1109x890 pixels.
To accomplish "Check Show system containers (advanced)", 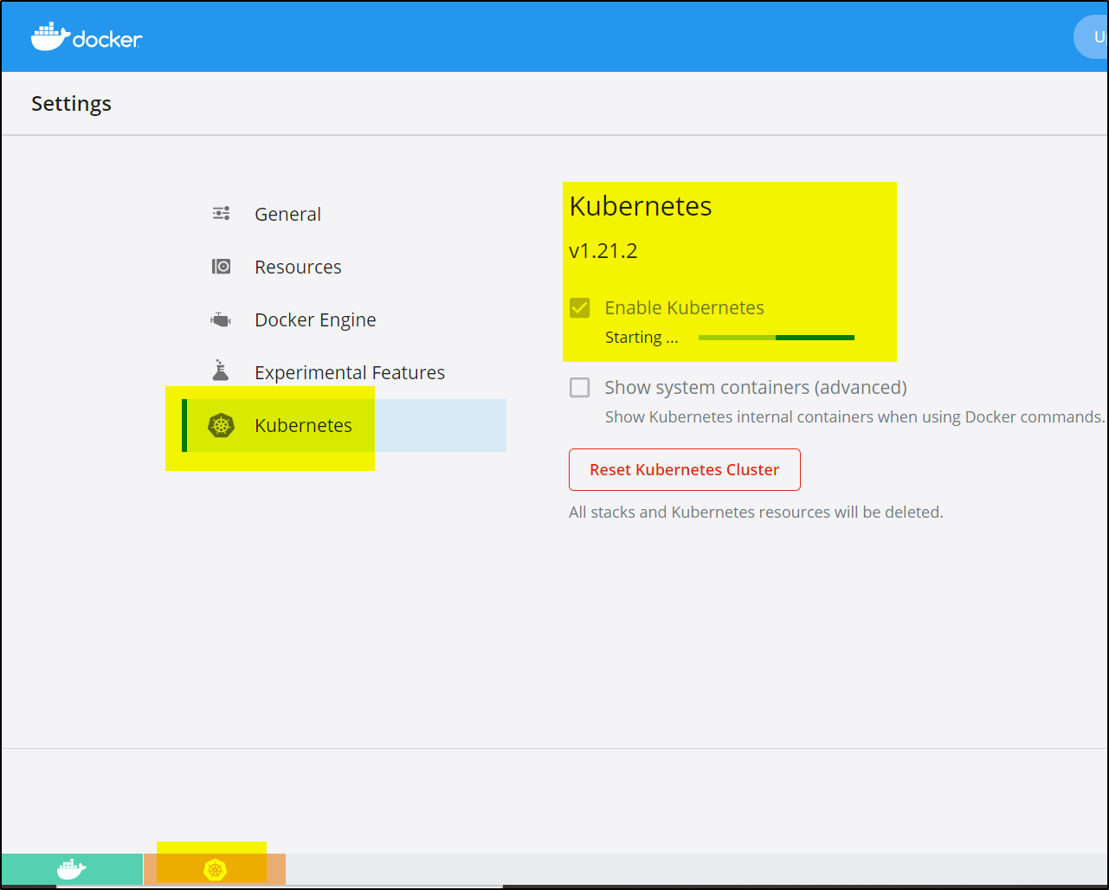I will pos(580,387).
